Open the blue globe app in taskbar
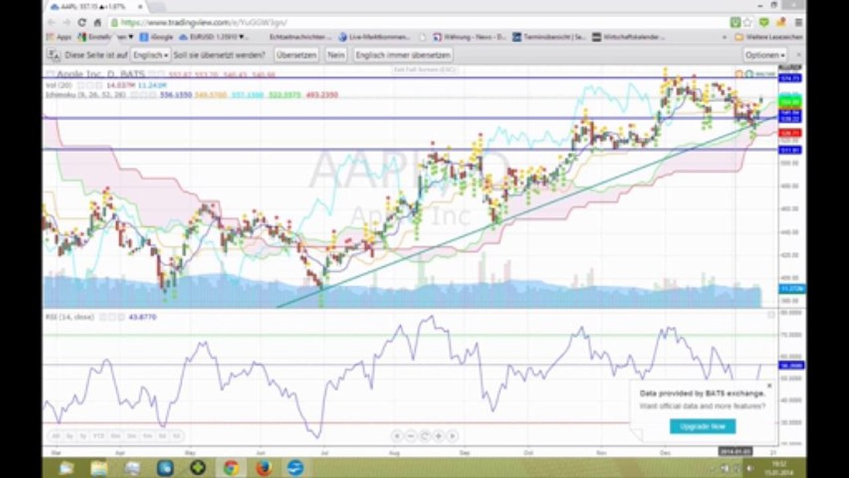 point(296,468)
